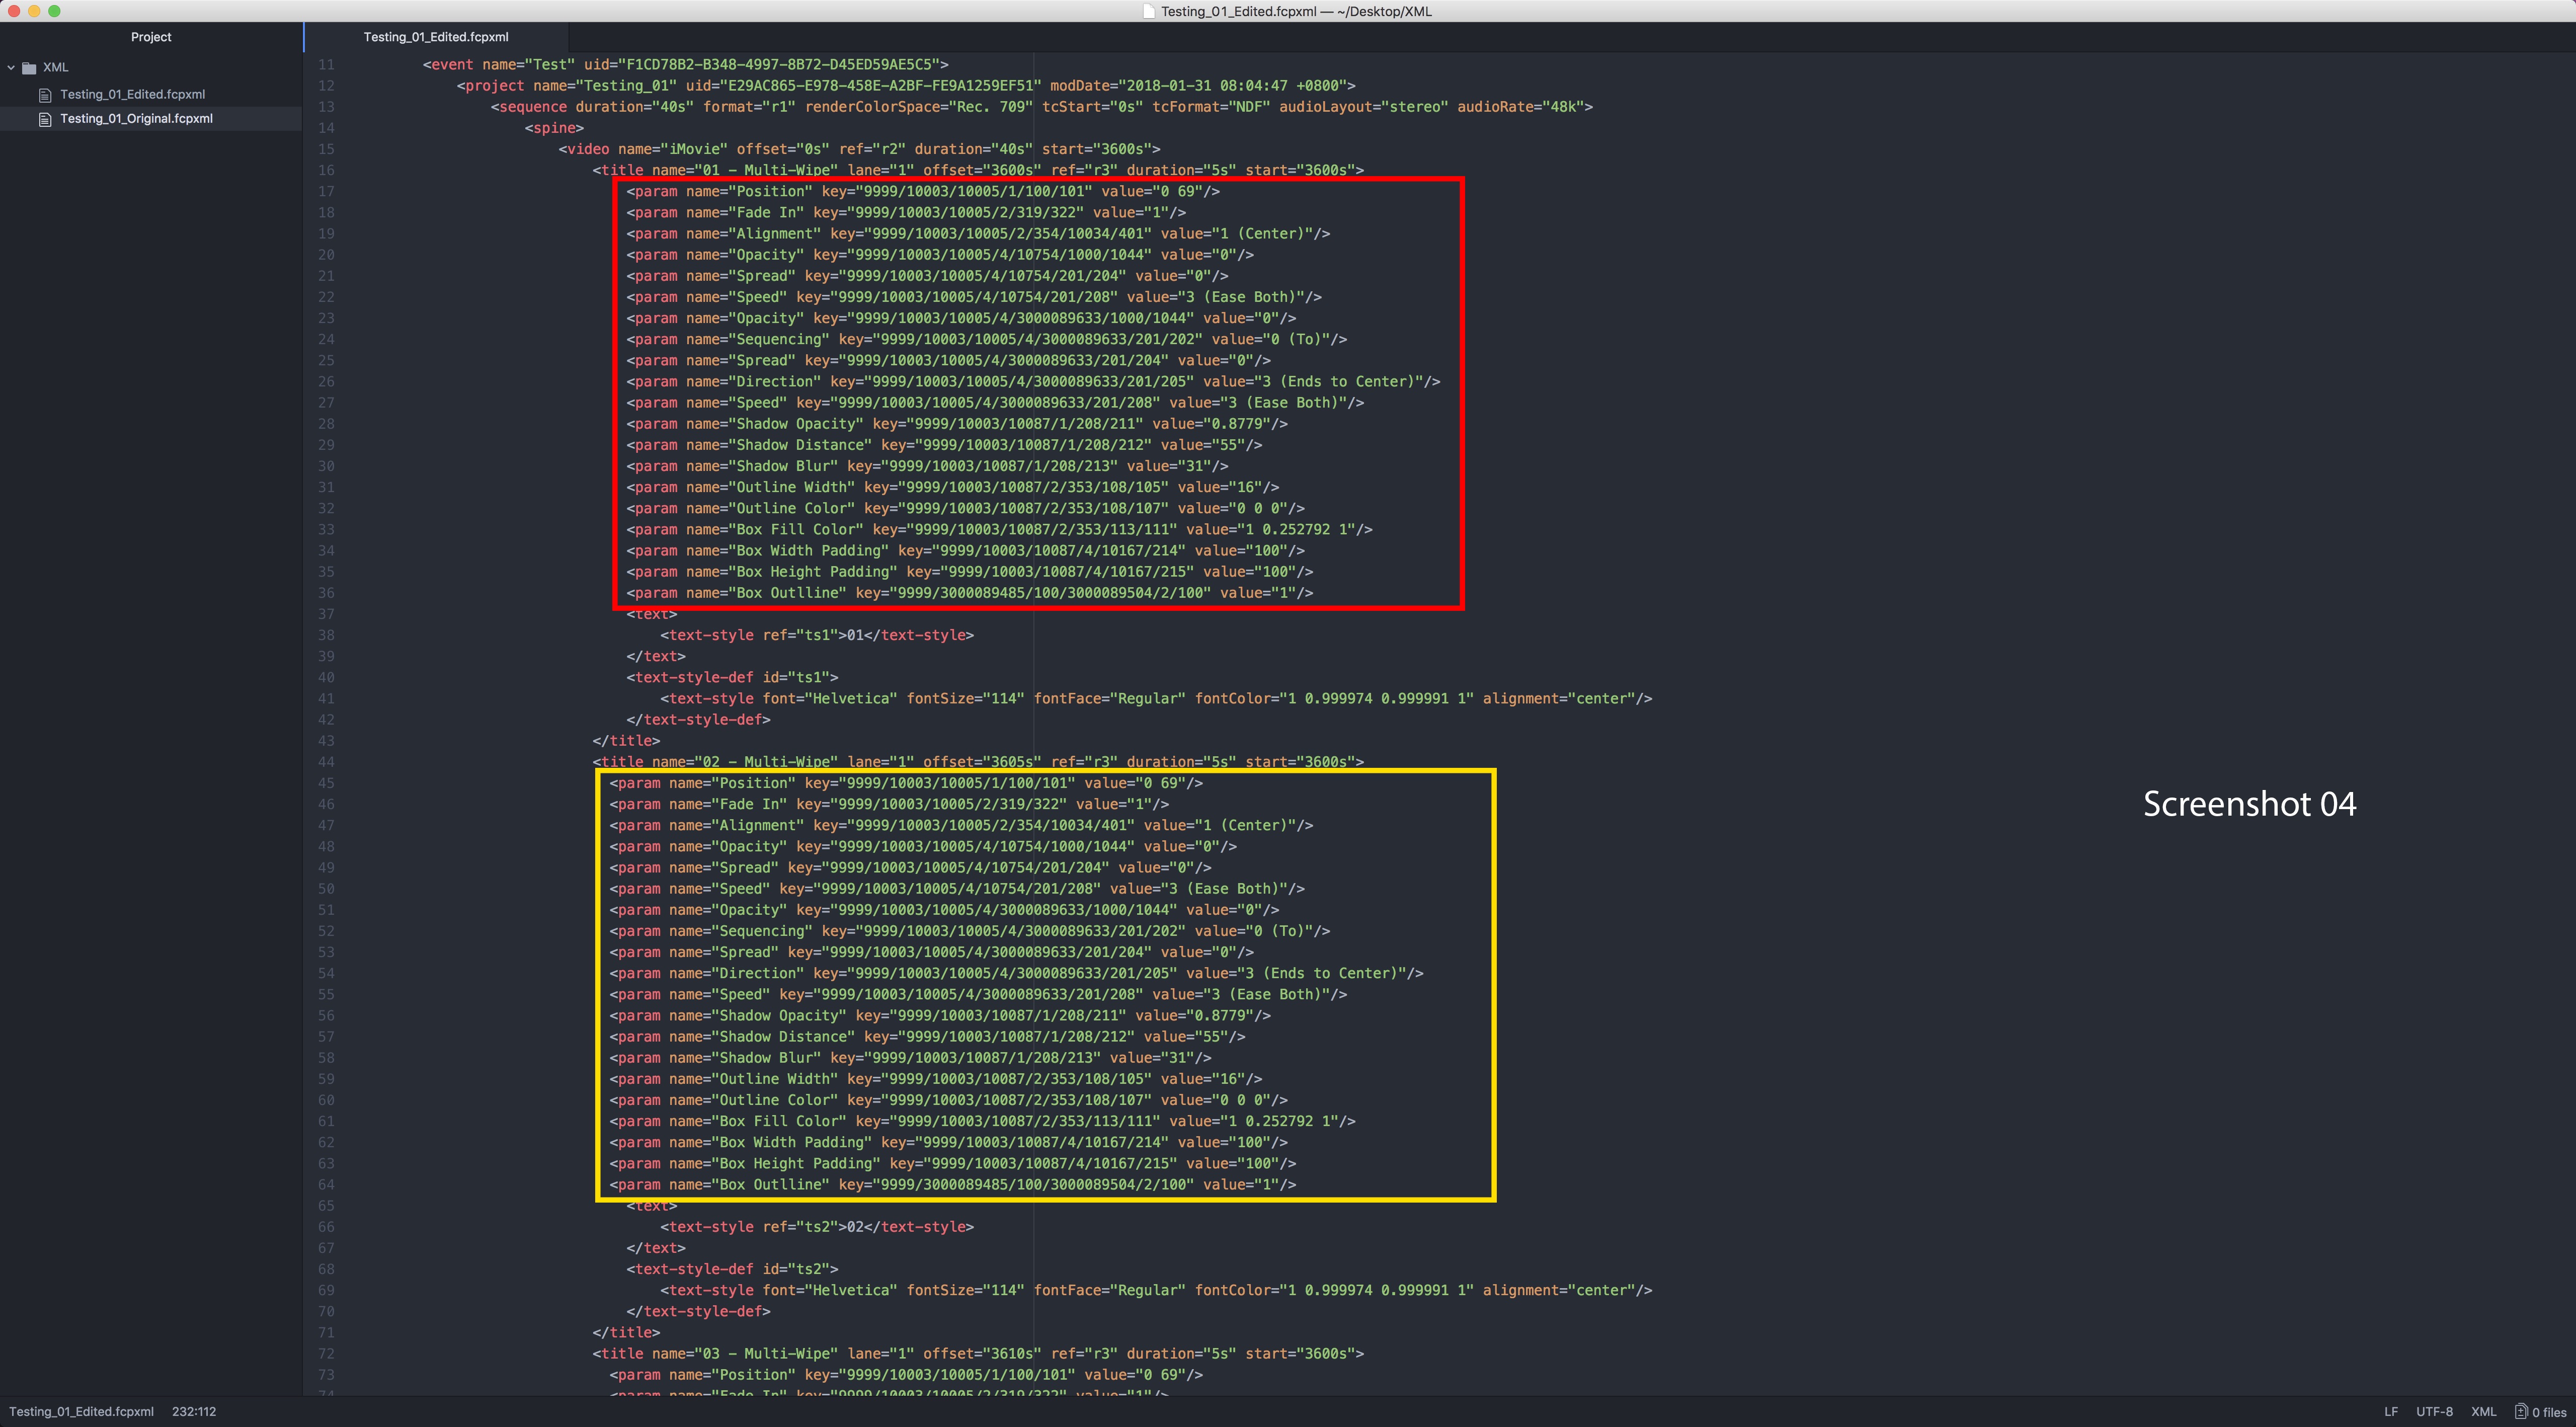The height and width of the screenshot is (1427, 2576).
Task: Click the file icon beside Testing_01_Original.fcpxml
Action: pos(45,118)
